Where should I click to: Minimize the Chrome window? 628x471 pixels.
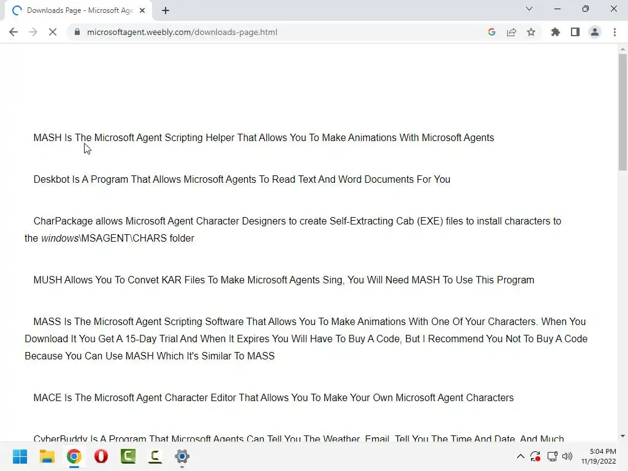[x=557, y=9]
